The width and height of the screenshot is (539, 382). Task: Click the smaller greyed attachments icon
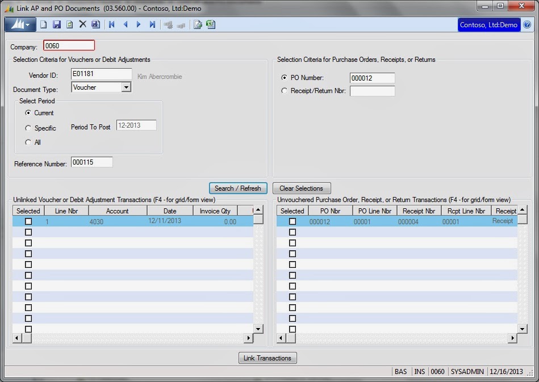(181, 26)
